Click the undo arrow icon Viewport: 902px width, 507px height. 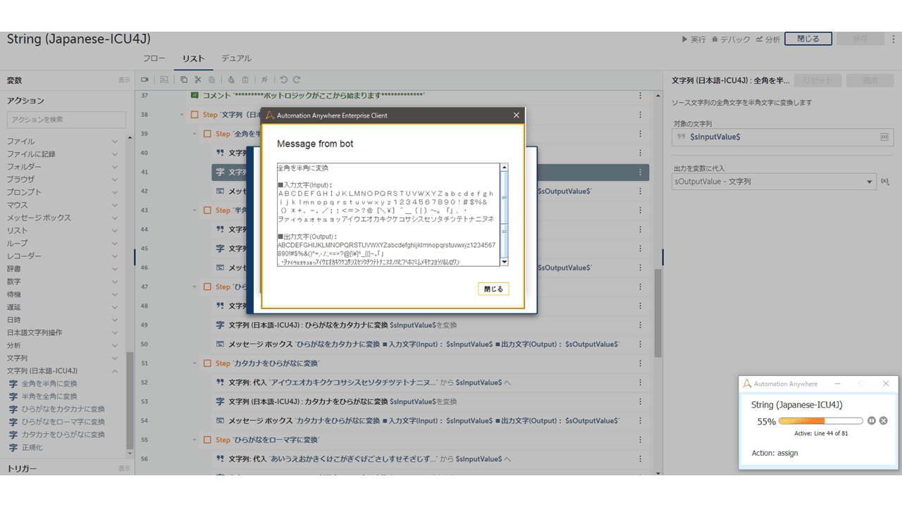(283, 80)
